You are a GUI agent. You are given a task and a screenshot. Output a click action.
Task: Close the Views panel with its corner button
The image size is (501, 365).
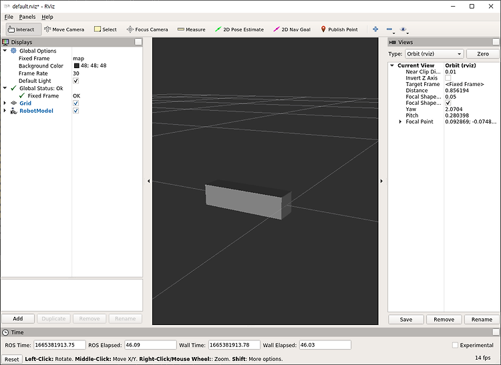pos(496,42)
